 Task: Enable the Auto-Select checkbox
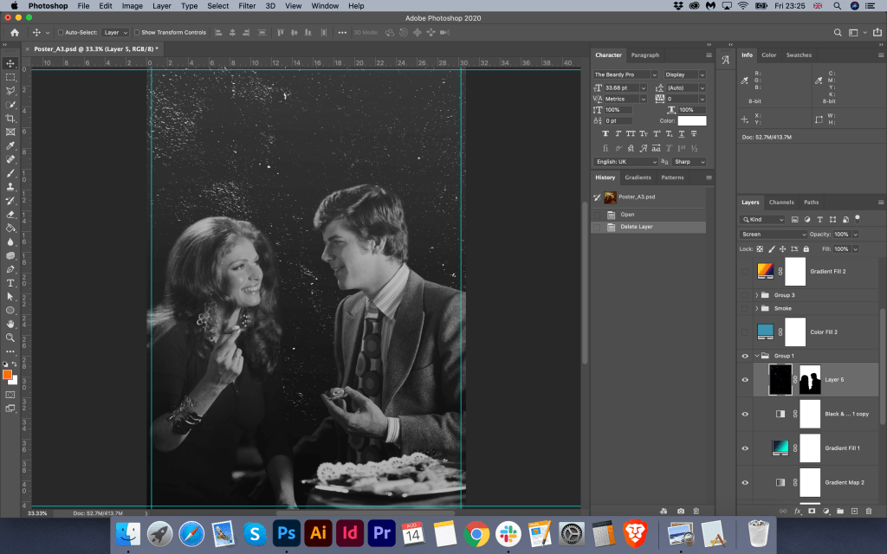coord(61,33)
